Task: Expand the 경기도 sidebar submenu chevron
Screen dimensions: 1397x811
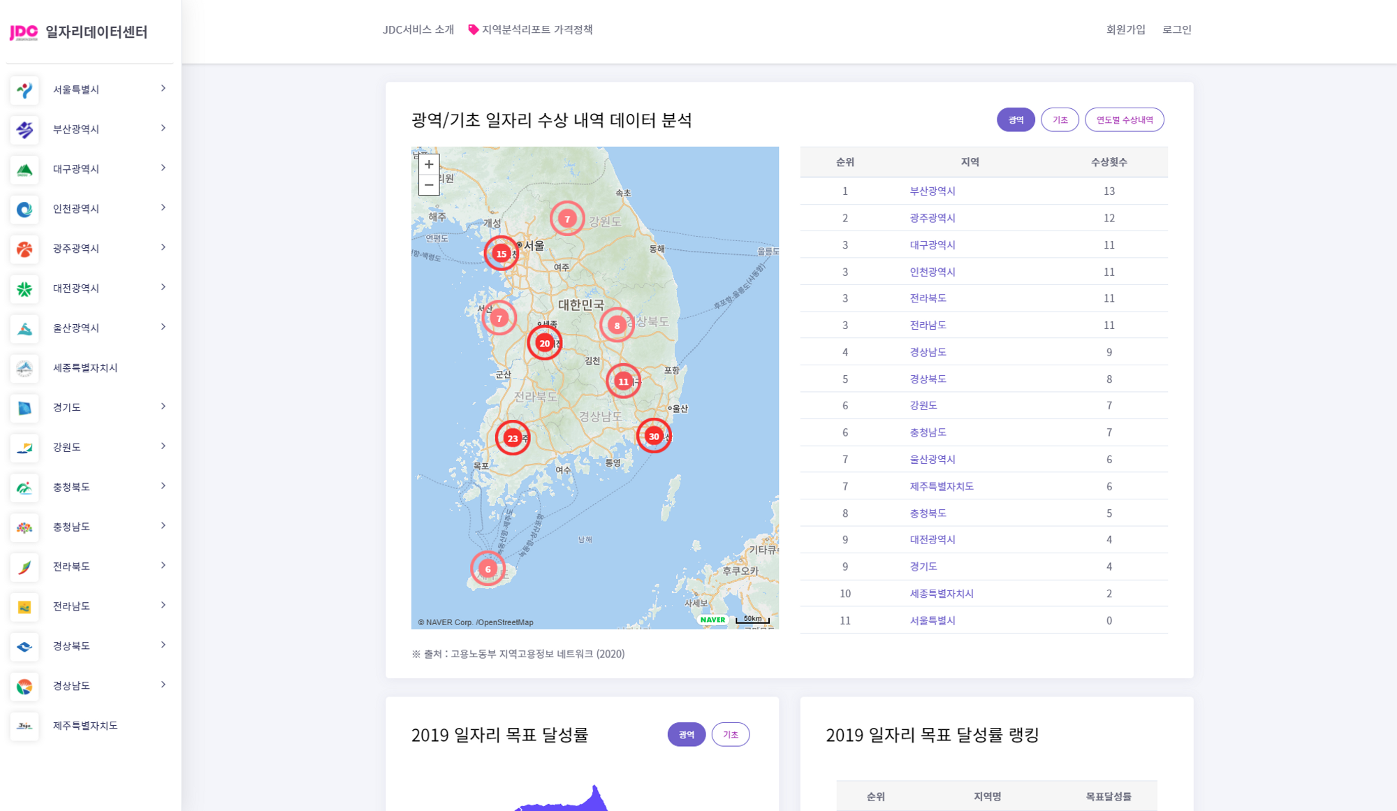Action: 163,407
